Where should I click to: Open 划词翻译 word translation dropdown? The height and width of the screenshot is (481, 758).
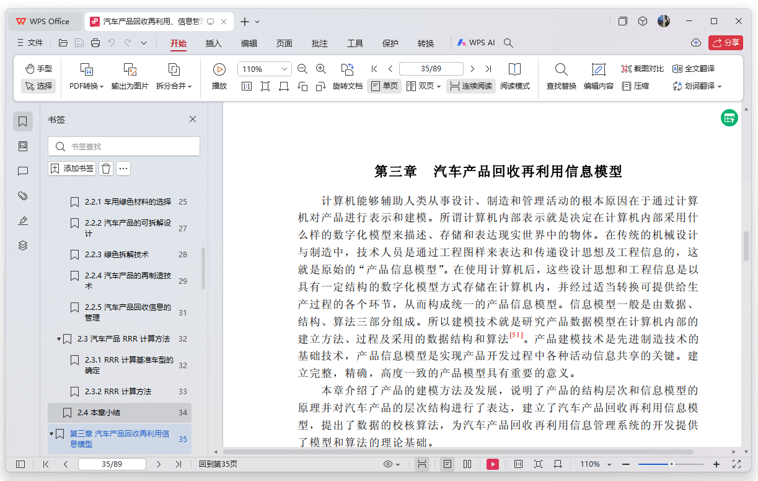697,86
